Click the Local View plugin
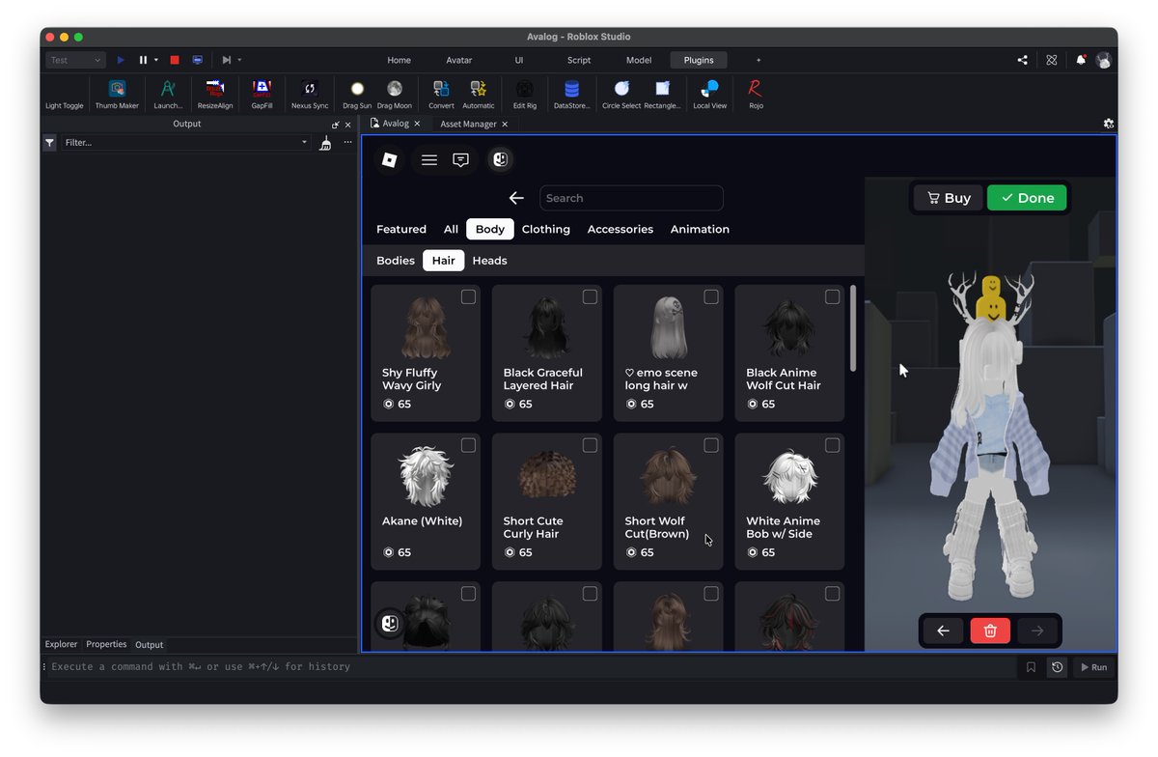The height and width of the screenshot is (757, 1158). point(710,95)
